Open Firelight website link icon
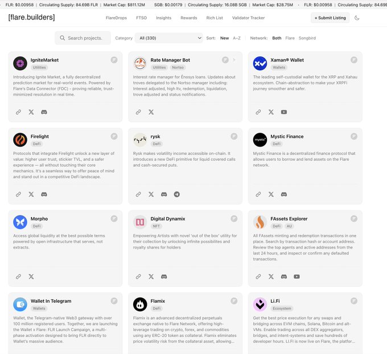The height and width of the screenshot is (354, 387). click(x=18, y=194)
